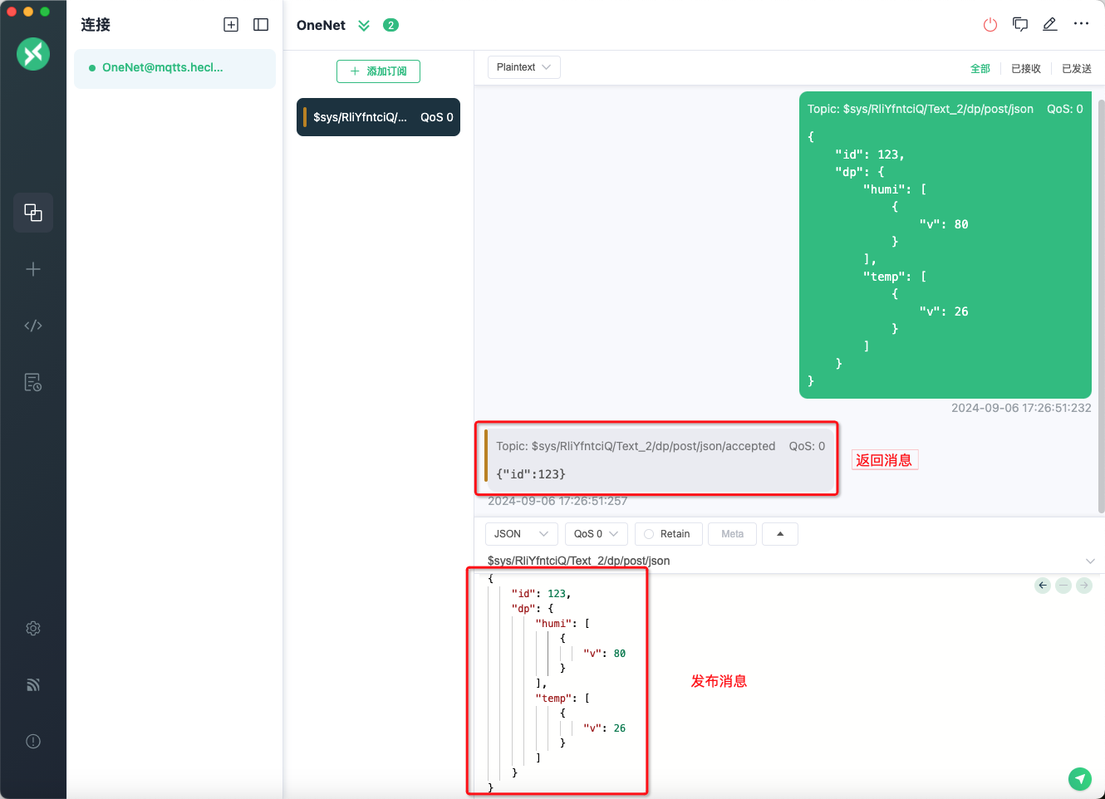Open the script code icon in sidebar

[x=33, y=326]
